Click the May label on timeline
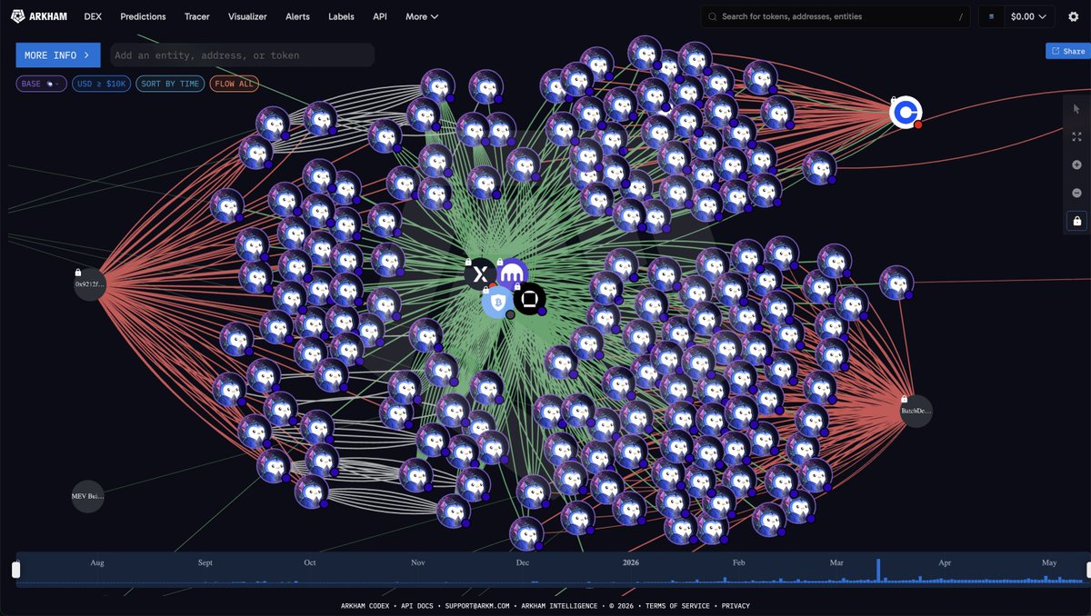The height and width of the screenshot is (616, 1091). [1049, 563]
